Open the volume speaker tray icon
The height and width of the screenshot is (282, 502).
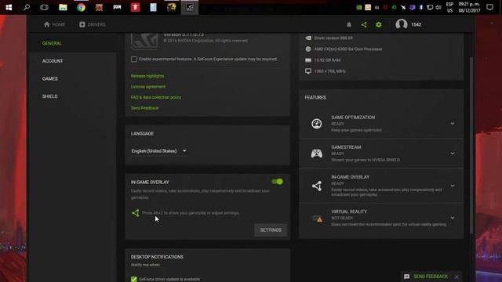point(438,7)
